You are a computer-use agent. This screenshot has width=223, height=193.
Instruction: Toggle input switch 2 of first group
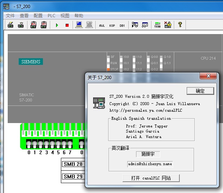[41, 144]
